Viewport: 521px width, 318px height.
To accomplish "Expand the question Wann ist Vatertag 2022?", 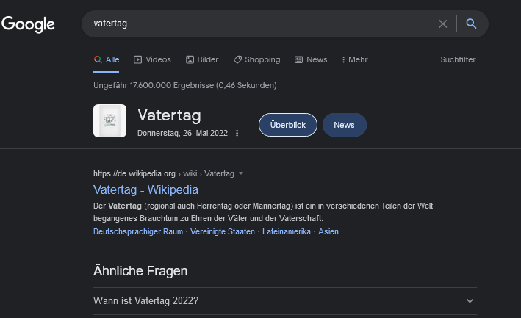I will click(284, 300).
